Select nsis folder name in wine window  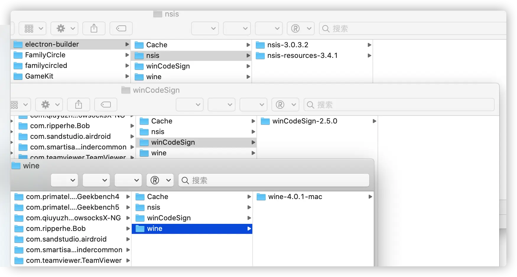(x=154, y=207)
